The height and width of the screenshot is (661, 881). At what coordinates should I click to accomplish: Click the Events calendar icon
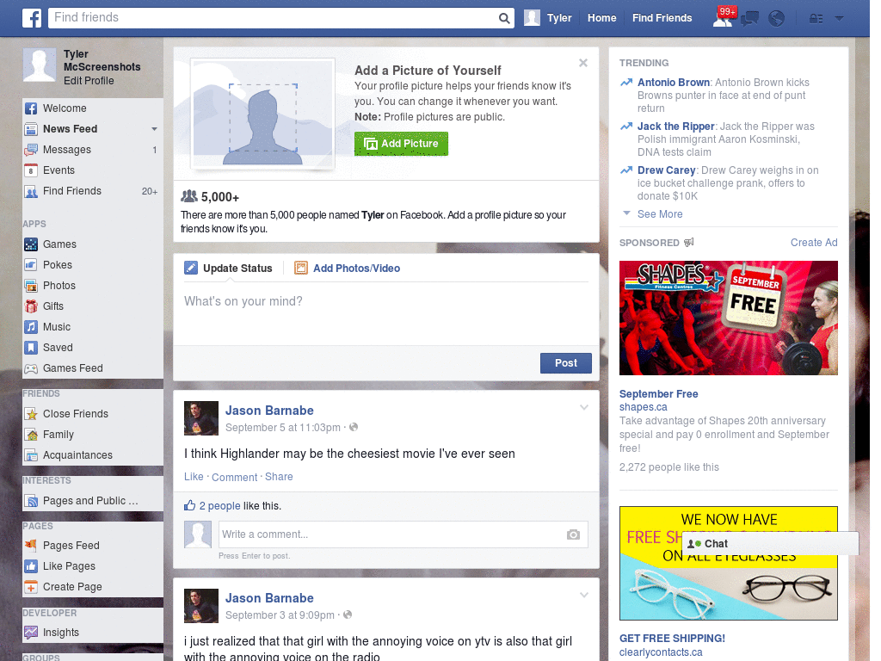tap(31, 170)
